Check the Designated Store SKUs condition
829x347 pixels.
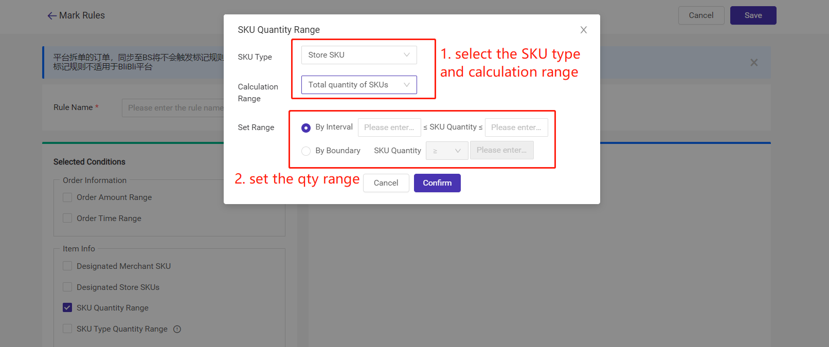click(x=67, y=287)
